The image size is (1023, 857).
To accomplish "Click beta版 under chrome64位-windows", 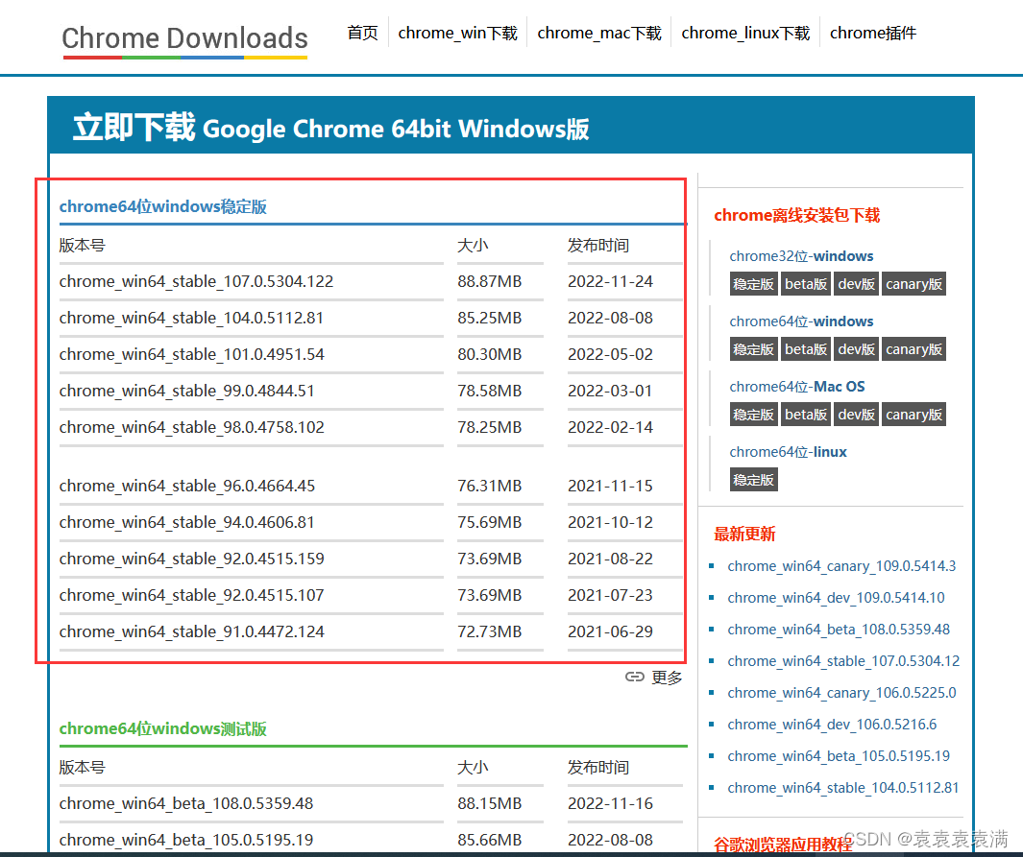I will click(806, 349).
